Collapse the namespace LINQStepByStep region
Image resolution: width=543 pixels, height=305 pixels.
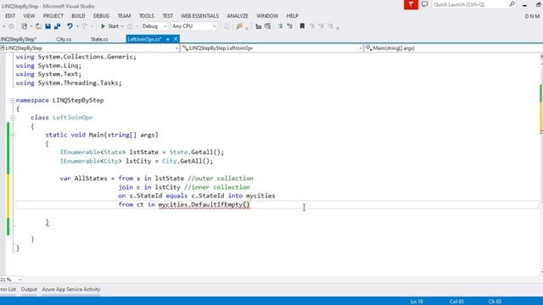coord(13,101)
